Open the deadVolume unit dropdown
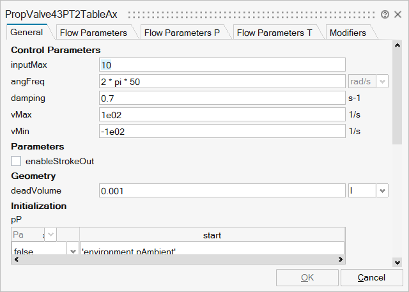 click(382, 190)
